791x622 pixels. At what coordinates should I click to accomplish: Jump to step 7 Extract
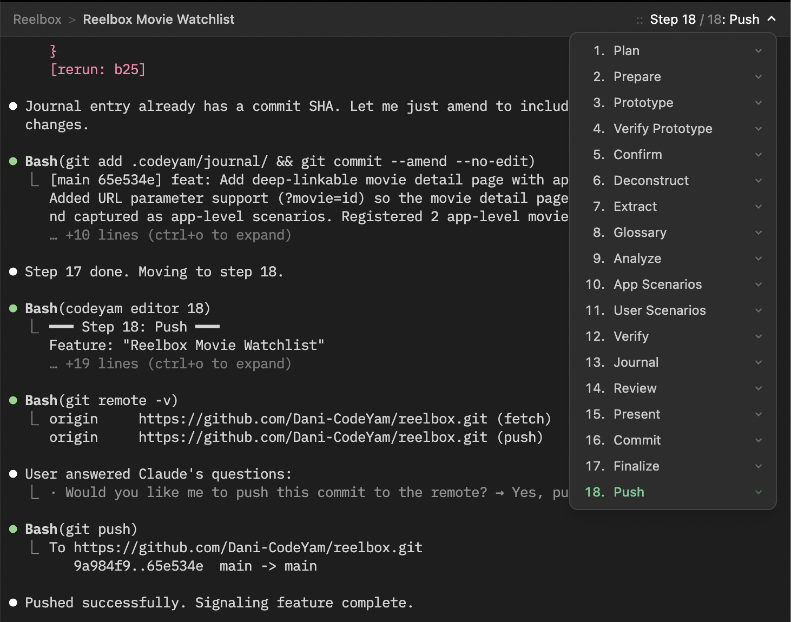[x=635, y=207]
